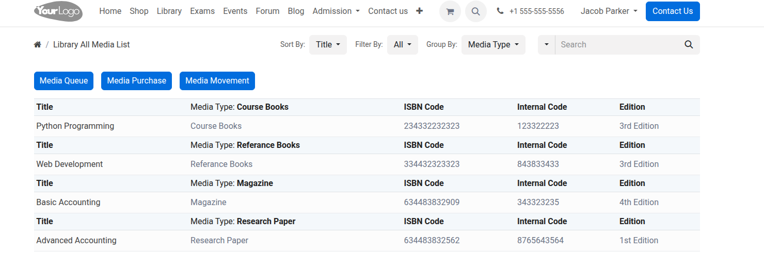Click the home icon in breadcrumb
The height and width of the screenshot is (269, 764).
click(38, 45)
